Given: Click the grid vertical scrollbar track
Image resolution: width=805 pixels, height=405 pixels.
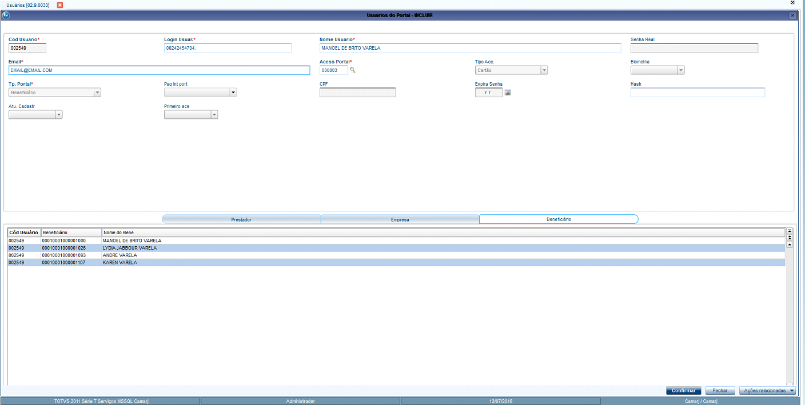Looking at the screenshot, I should point(790,314).
